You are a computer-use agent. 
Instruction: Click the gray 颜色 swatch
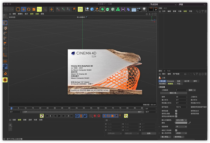click(181, 123)
